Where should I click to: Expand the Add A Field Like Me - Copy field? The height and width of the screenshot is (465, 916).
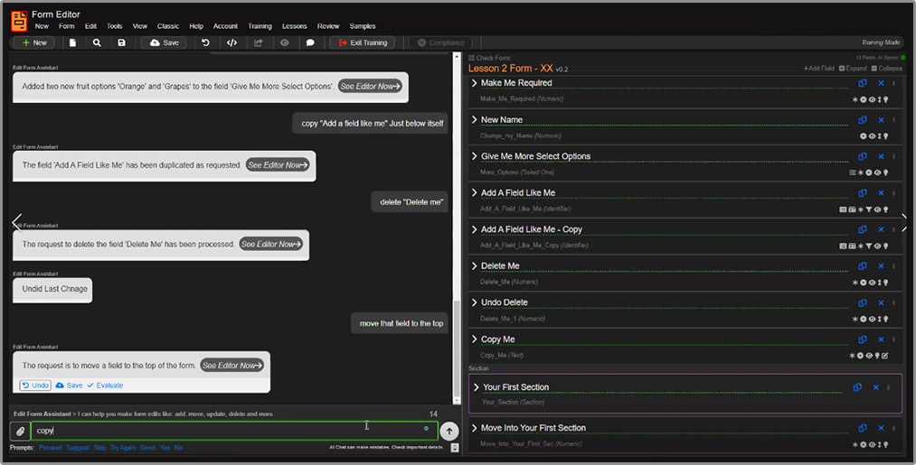click(x=475, y=229)
